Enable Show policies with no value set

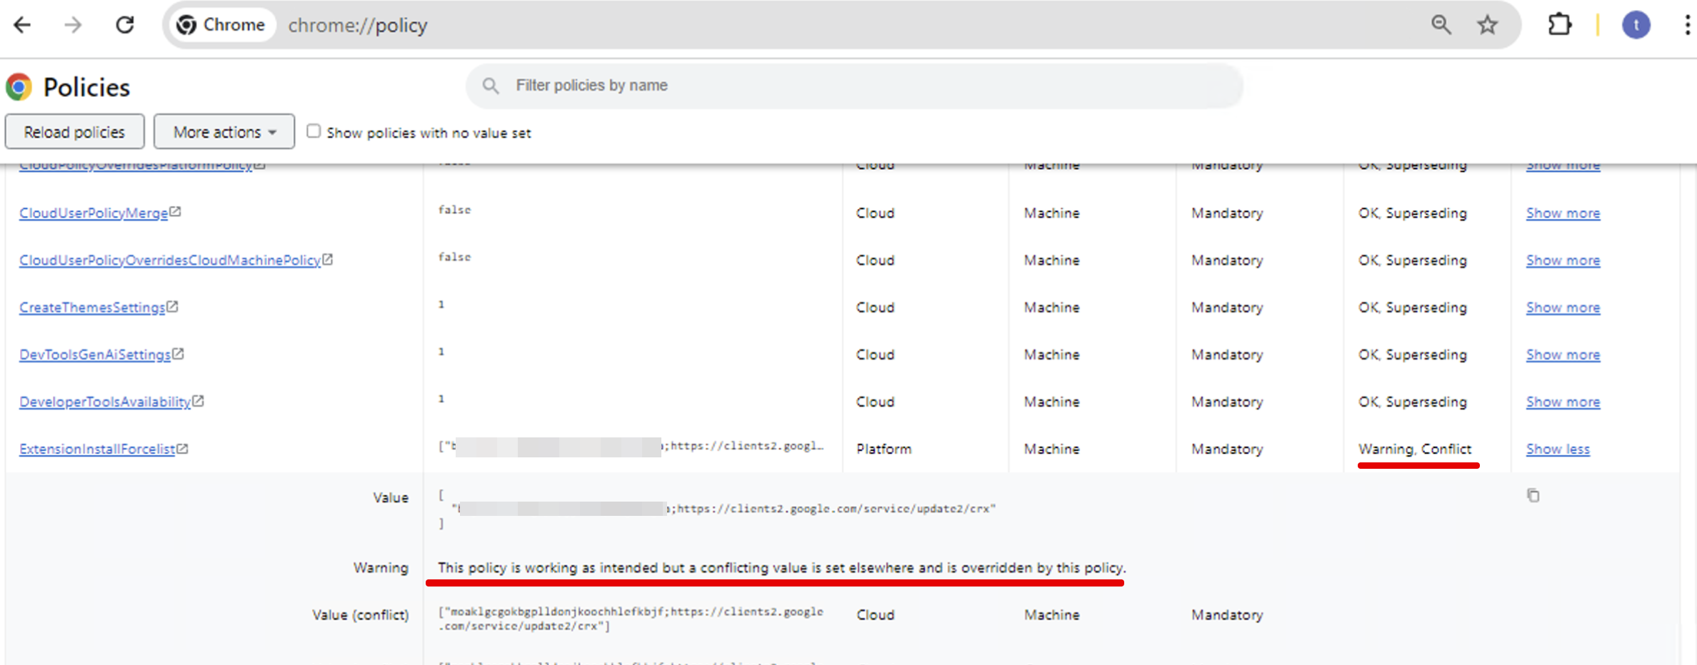click(314, 131)
